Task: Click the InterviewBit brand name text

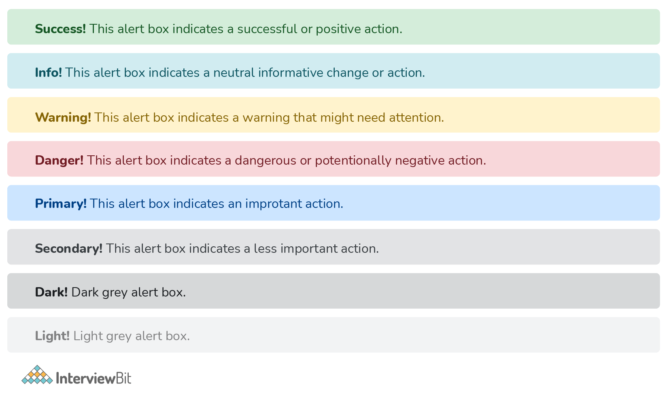Action: point(93,379)
